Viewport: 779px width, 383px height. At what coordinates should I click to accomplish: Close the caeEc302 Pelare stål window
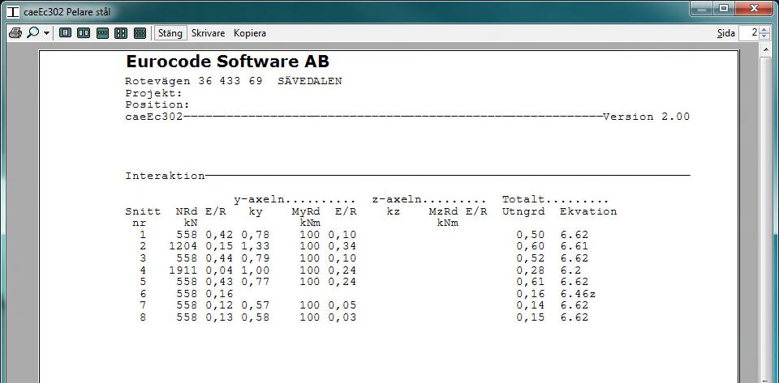pos(754,10)
